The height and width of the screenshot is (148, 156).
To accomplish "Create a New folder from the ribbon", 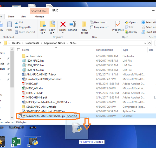I will 84,28.
